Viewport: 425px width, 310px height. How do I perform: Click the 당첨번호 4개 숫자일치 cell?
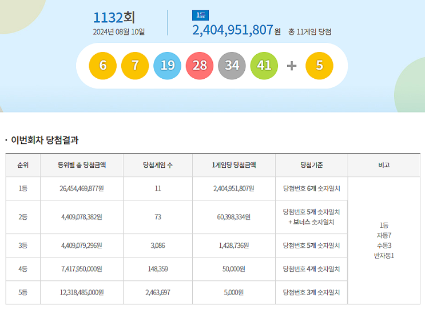point(311,269)
